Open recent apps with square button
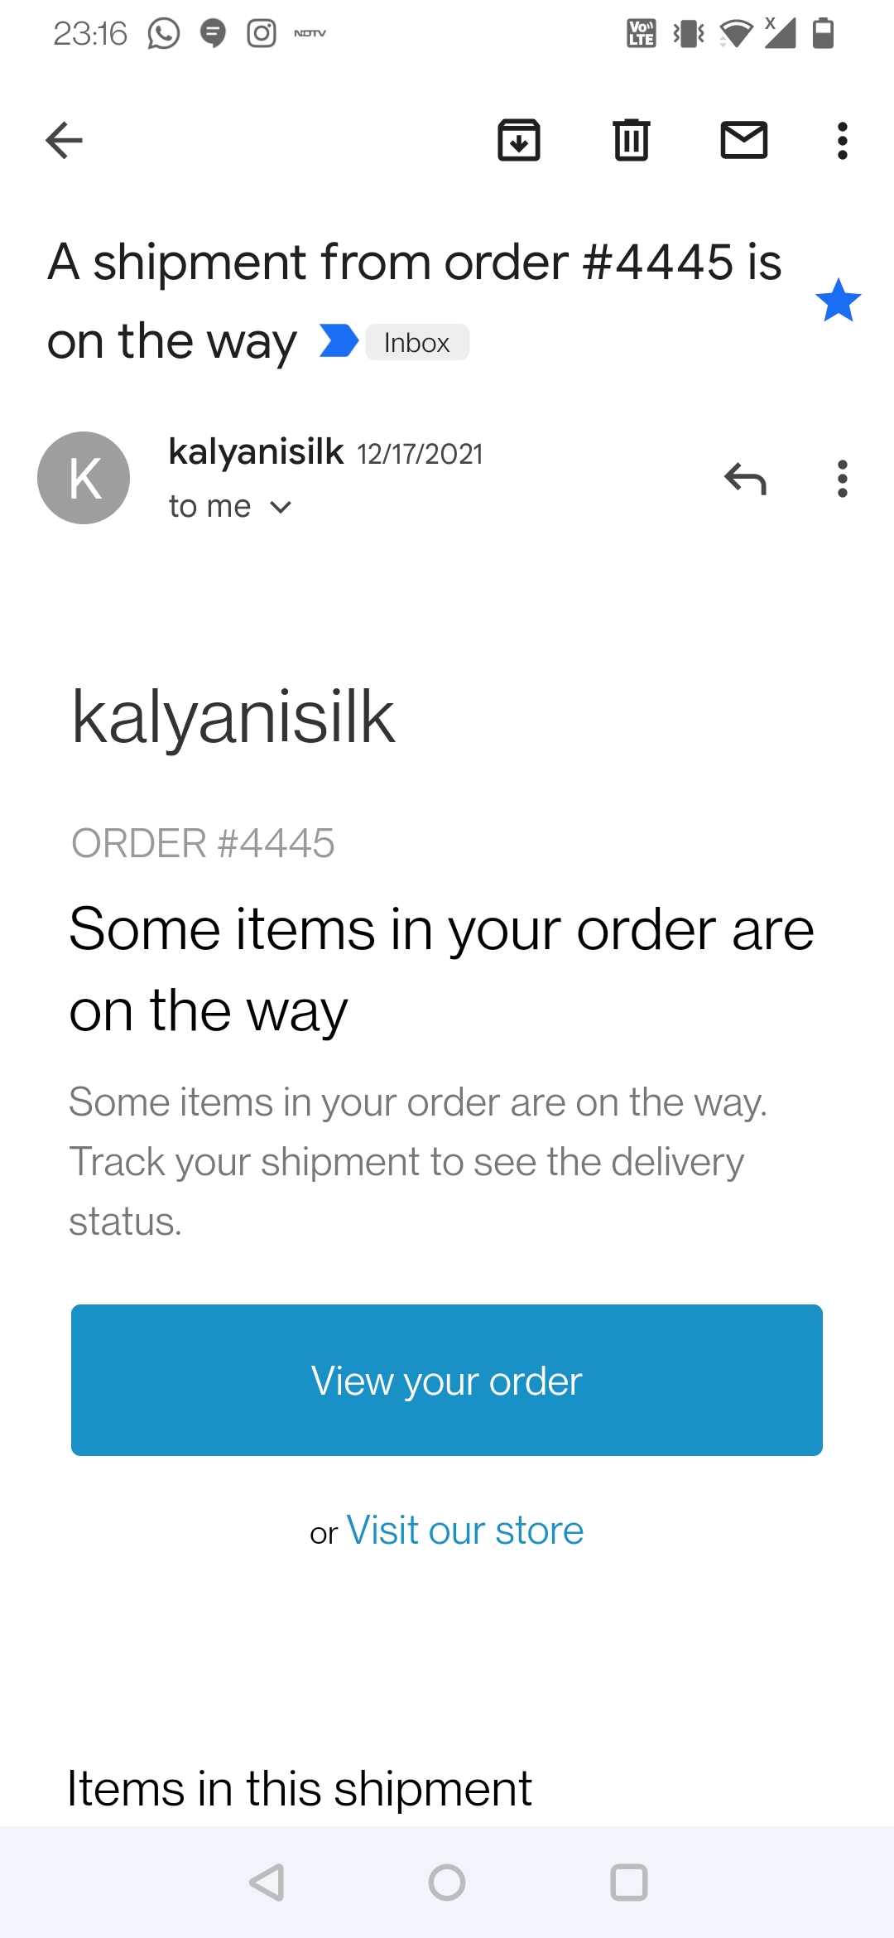894x1938 pixels. [628, 1883]
